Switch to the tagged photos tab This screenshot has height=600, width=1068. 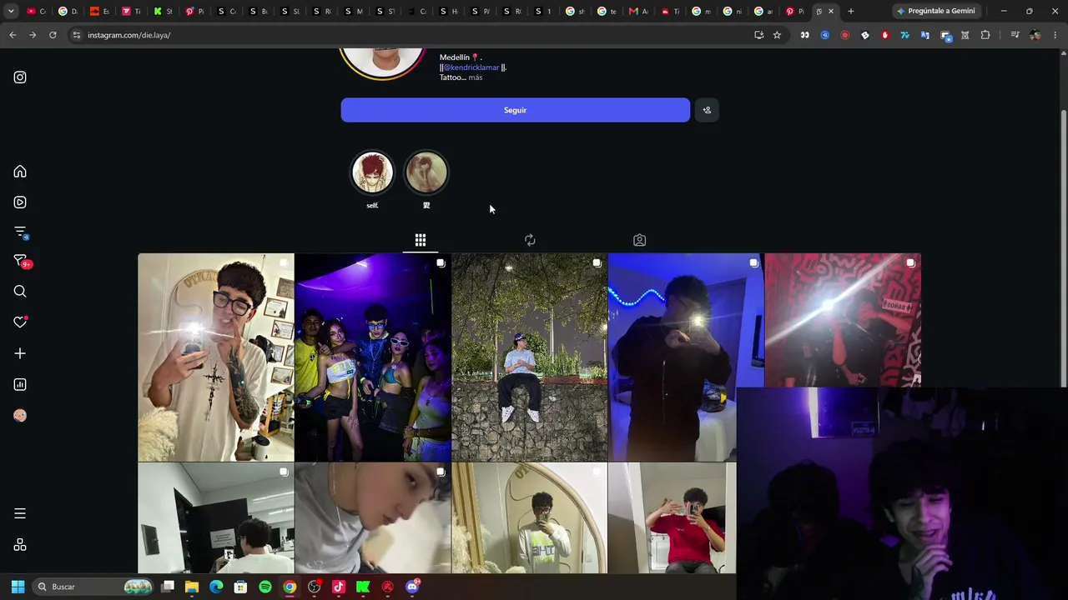coord(639,240)
